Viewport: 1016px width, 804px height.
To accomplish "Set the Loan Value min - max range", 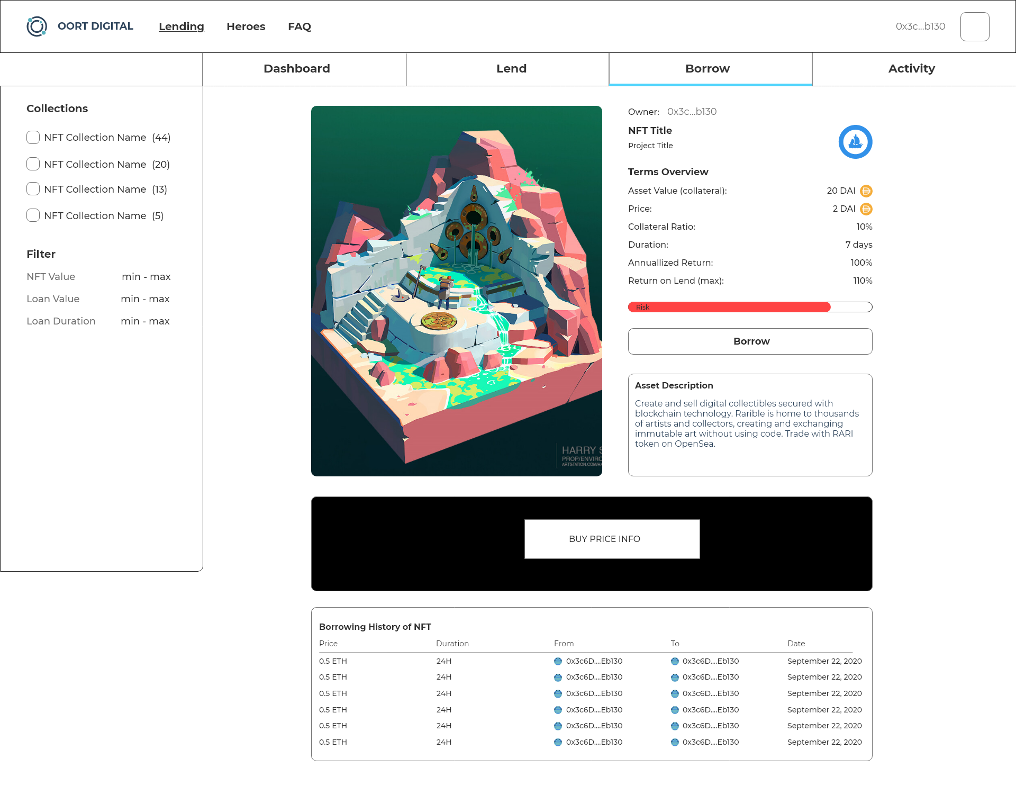I will 145,299.
